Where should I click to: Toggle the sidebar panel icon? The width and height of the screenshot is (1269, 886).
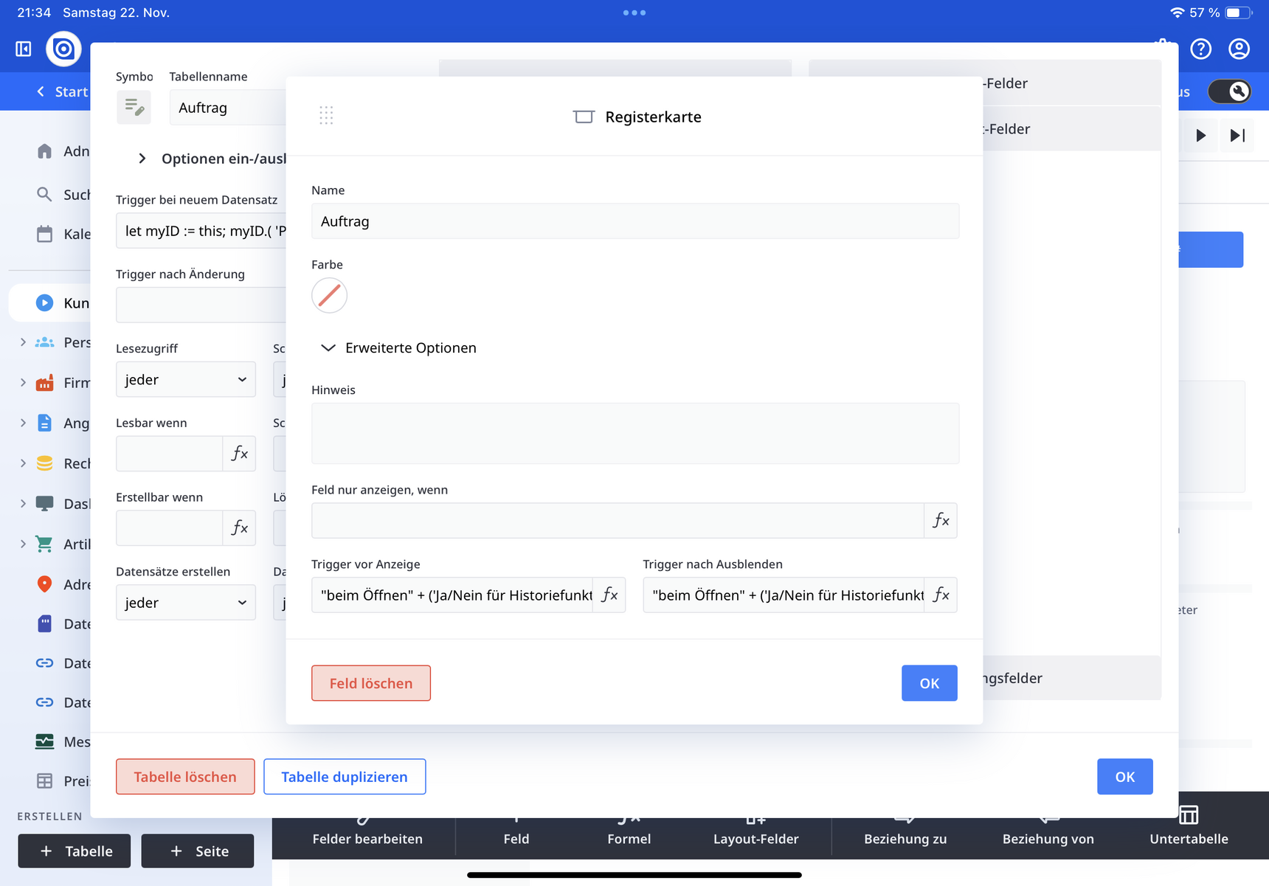pos(24,49)
